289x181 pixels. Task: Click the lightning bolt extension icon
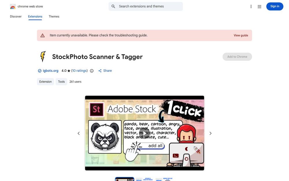pos(43,56)
